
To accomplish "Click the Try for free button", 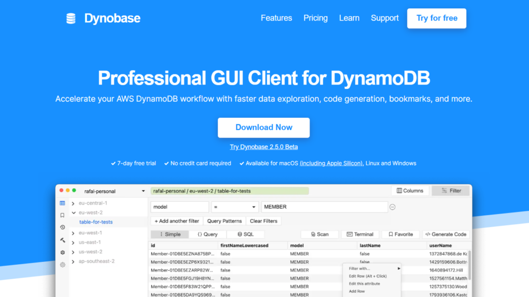I will coord(437,18).
